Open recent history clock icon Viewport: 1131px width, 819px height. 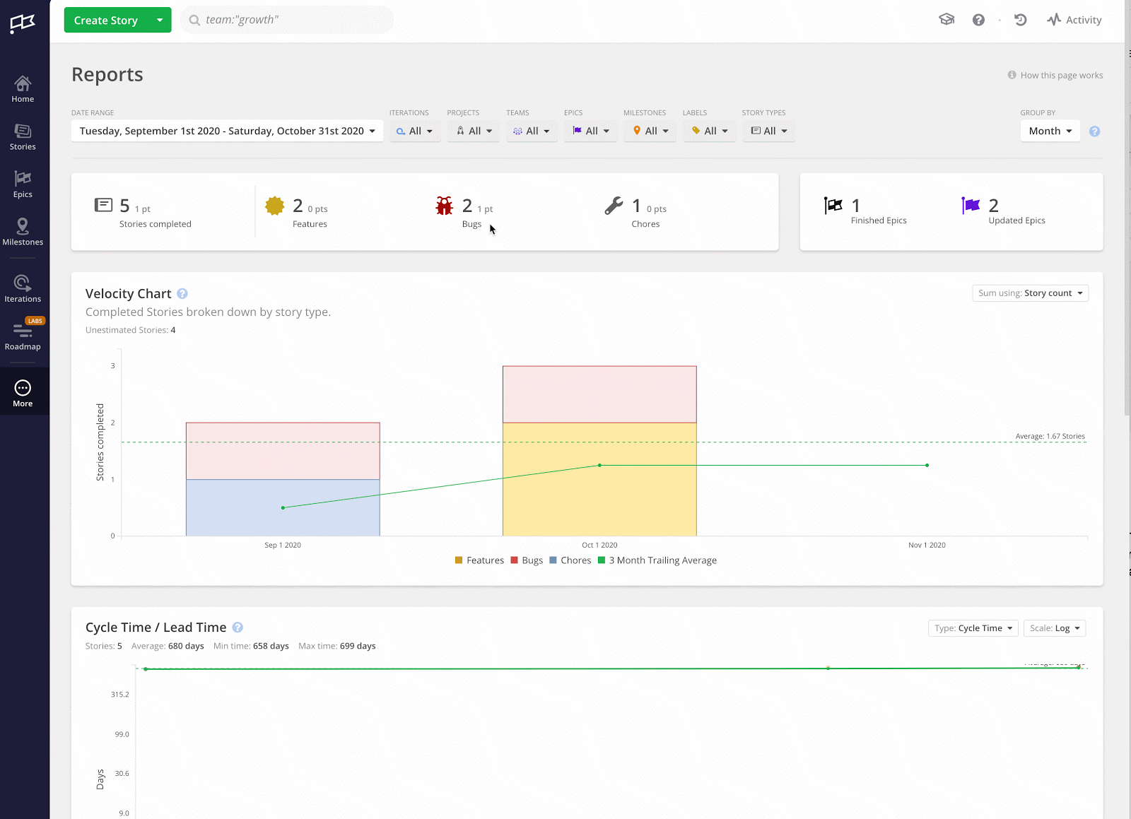point(1020,20)
